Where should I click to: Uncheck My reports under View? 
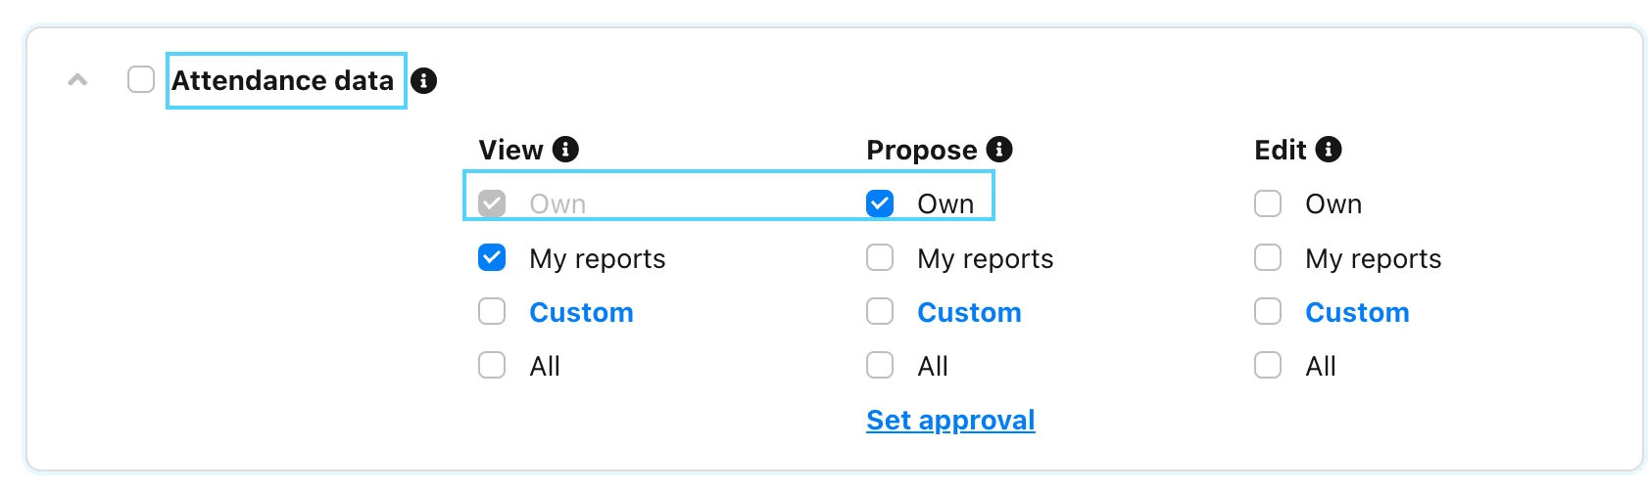492,257
